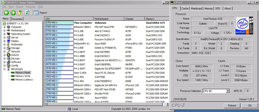Image resolution: width=259 pixels, height=112 pixels.
Task: Expand the Motherboard tree node
Action: pos(4,30)
